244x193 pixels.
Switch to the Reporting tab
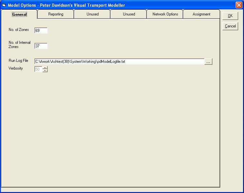click(56, 14)
